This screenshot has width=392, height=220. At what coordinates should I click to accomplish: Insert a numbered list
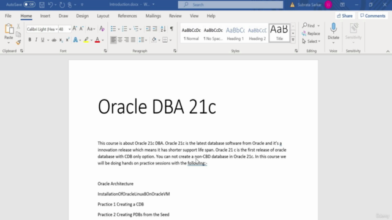point(124,29)
